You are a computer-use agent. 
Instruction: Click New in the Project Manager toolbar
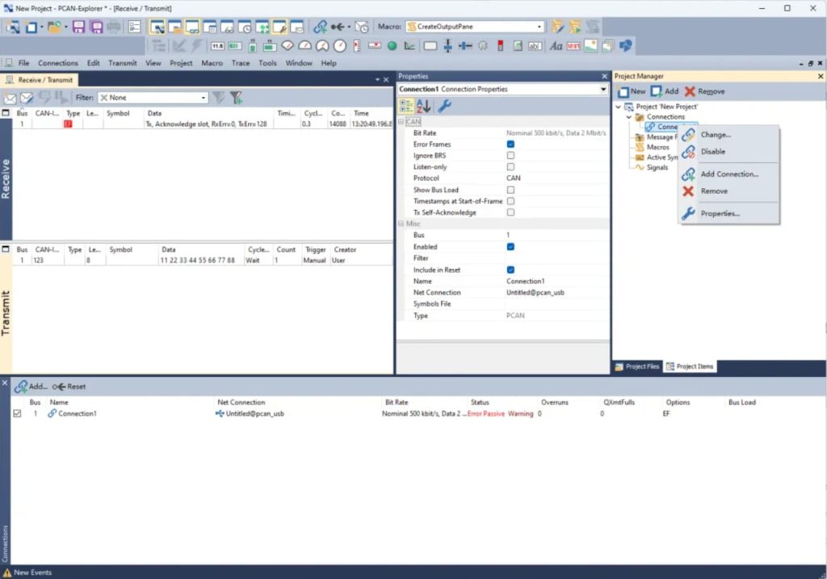(x=632, y=91)
